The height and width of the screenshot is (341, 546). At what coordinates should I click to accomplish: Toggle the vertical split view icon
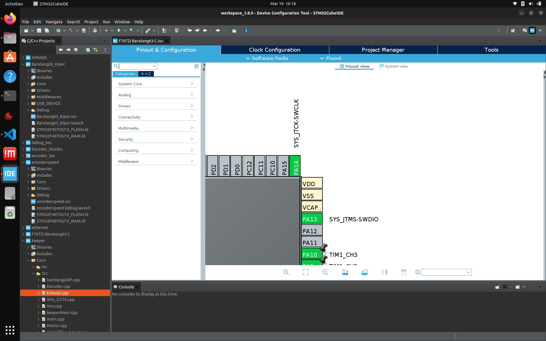click(x=384, y=272)
